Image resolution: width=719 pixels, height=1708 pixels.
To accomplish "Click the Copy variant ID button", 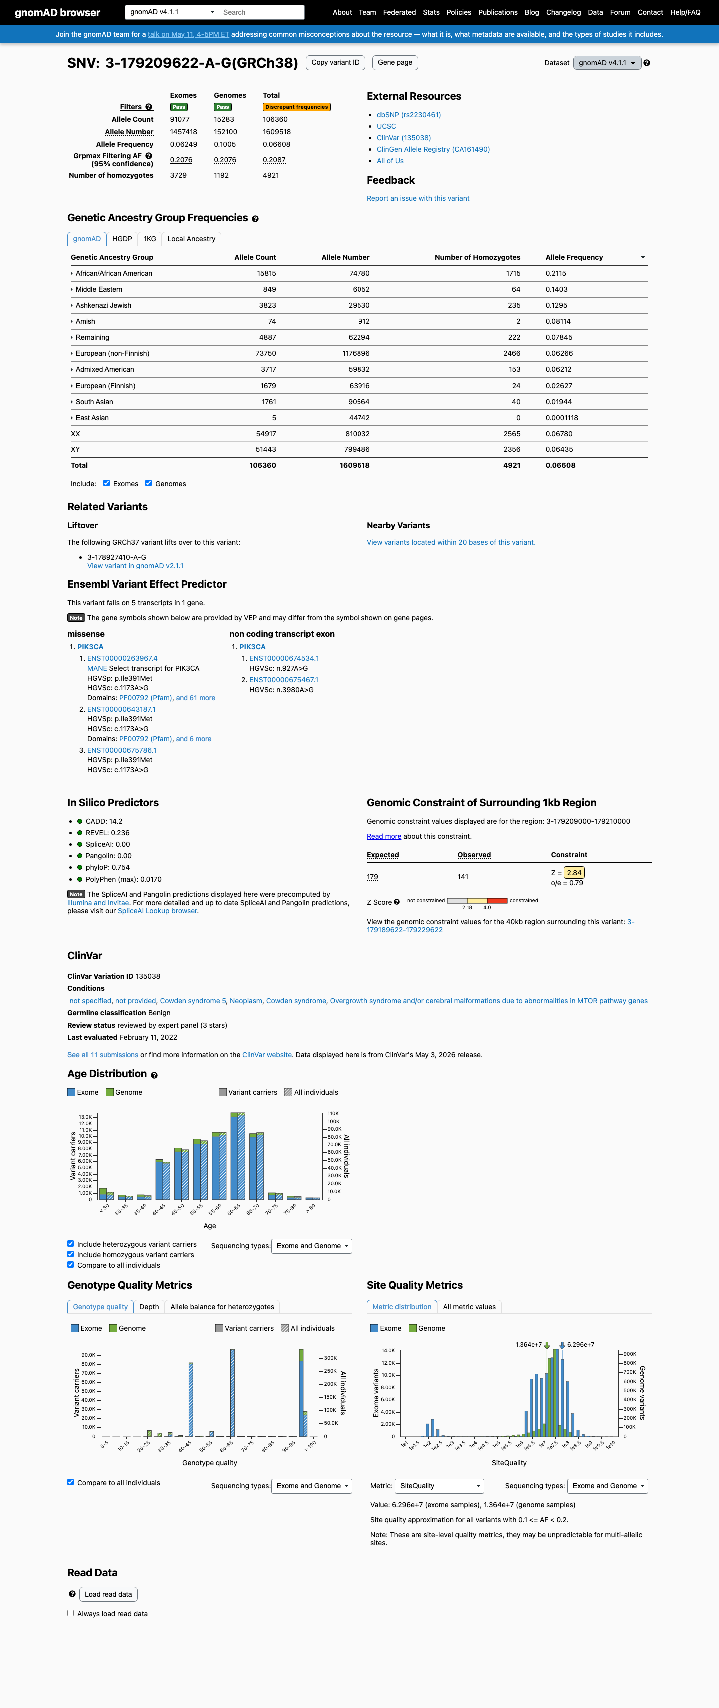I will (x=336, y=63).
